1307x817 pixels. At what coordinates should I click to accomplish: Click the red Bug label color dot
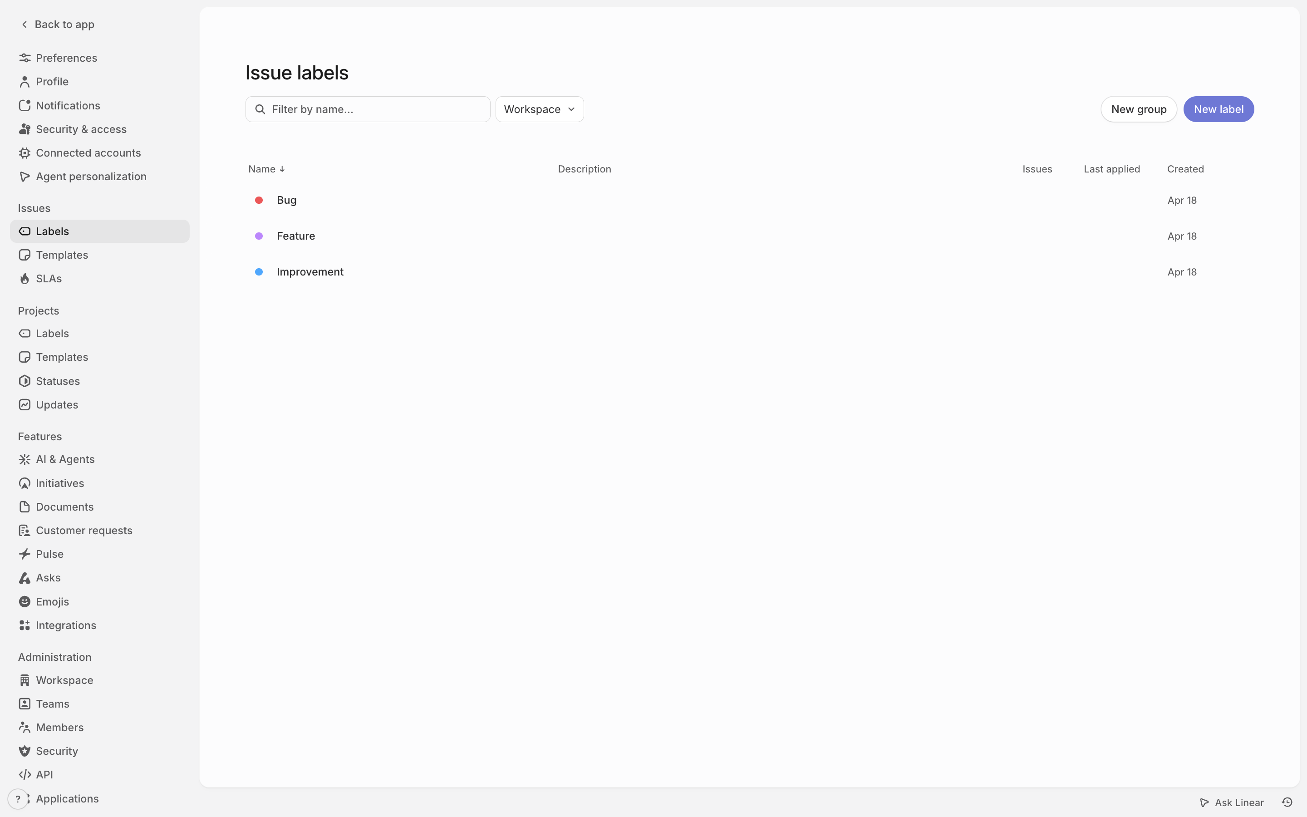click(259, 200)
